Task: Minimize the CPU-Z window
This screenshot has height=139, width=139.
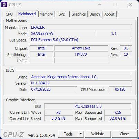Action: [x=99, y=5]
